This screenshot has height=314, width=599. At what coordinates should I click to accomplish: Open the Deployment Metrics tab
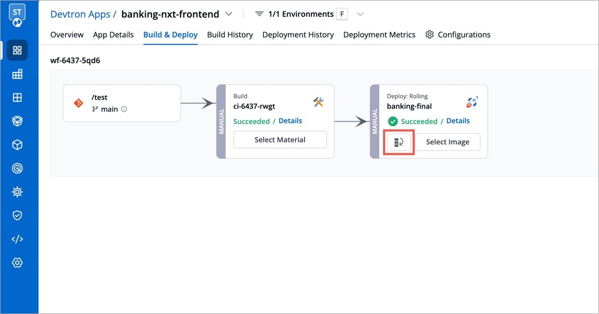point(379,35)
